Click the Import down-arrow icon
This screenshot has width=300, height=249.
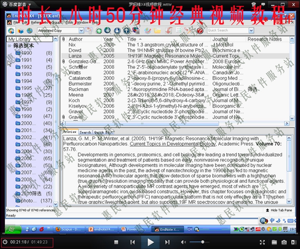[117, 30]
